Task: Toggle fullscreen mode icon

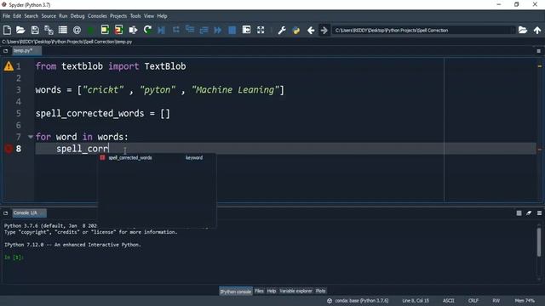Action: point(261,31)
